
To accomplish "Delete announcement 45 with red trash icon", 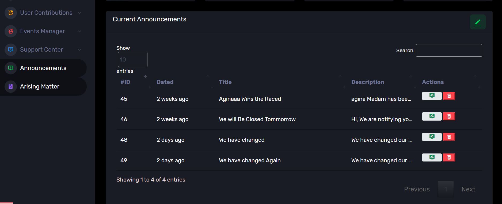I will coord(449,96).
